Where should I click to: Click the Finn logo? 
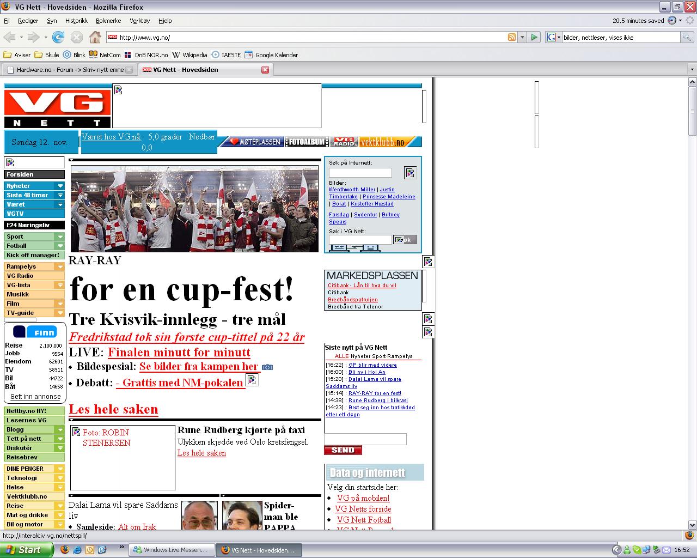coord(35,331)
